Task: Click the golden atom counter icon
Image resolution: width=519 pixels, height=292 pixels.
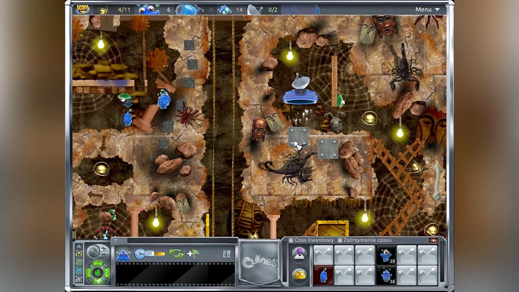Action: (x=103, y=10)
